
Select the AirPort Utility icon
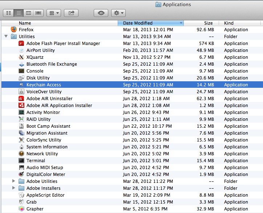21,50
